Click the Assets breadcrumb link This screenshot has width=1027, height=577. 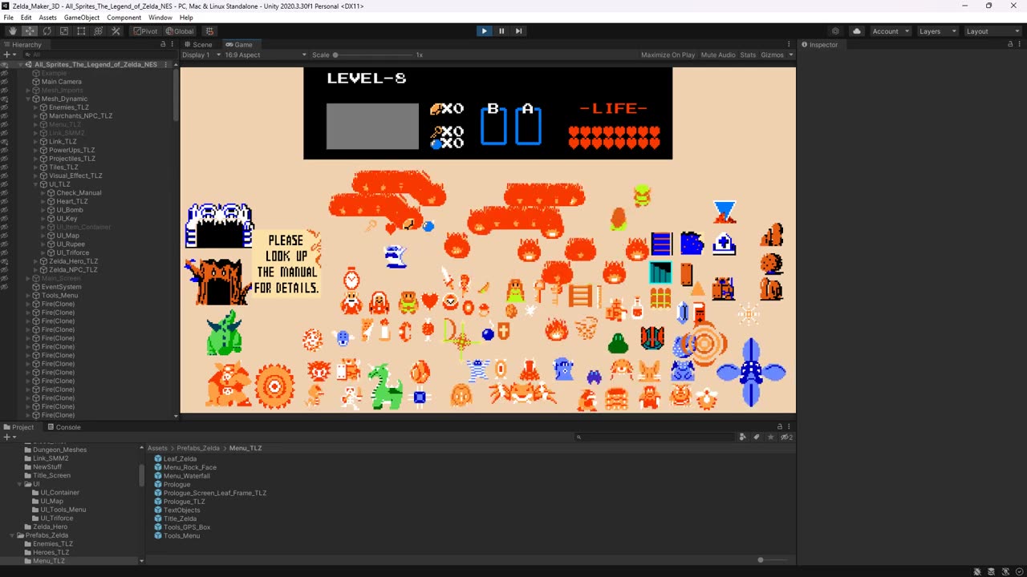(157, 448)
